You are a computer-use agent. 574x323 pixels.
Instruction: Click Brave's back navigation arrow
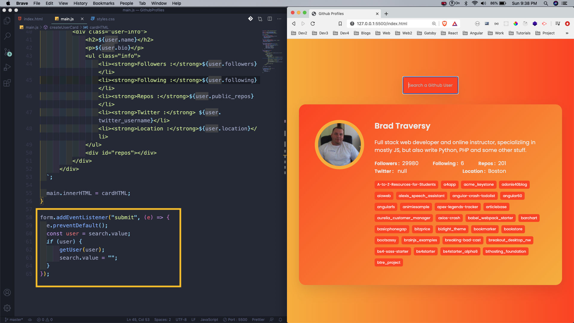click(294, 24)
